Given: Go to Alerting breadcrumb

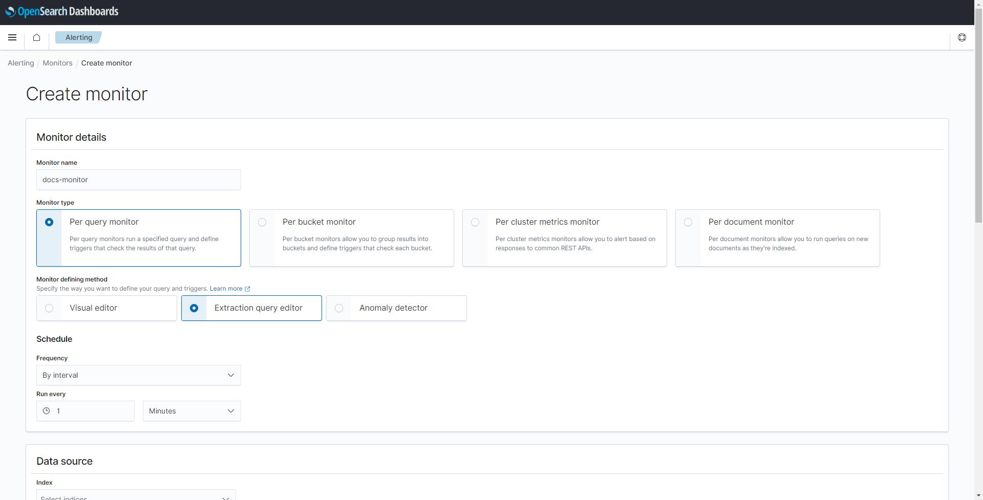Looking at the screenshot, I should (21, 63).
